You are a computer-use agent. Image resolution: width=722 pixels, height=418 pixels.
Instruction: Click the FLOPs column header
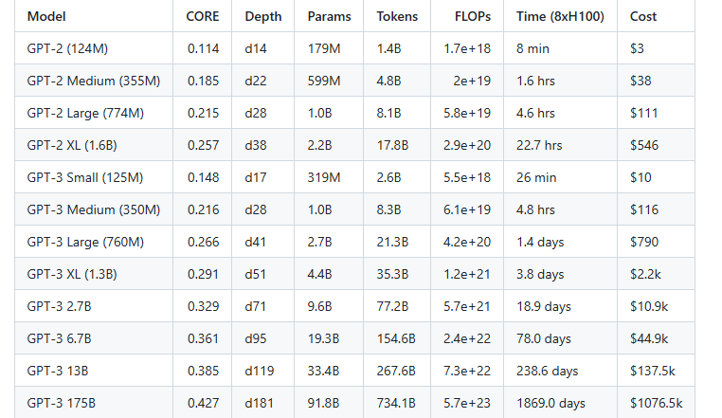tap(473, 16)
